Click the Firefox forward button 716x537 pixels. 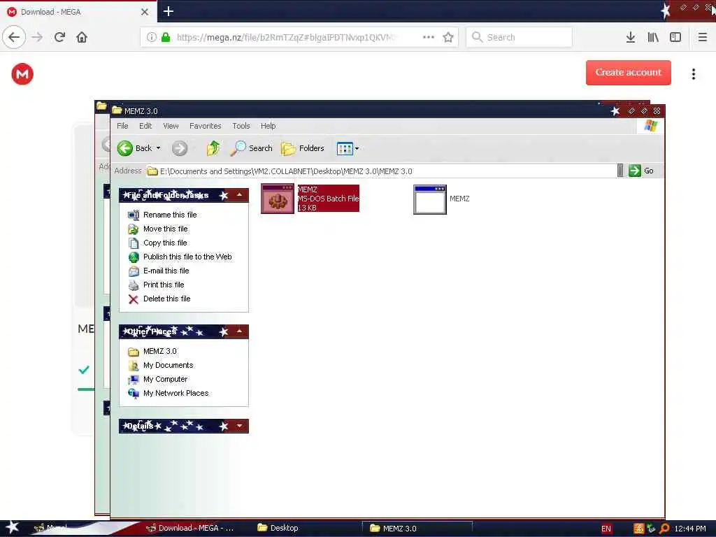(x=38, y=37)
